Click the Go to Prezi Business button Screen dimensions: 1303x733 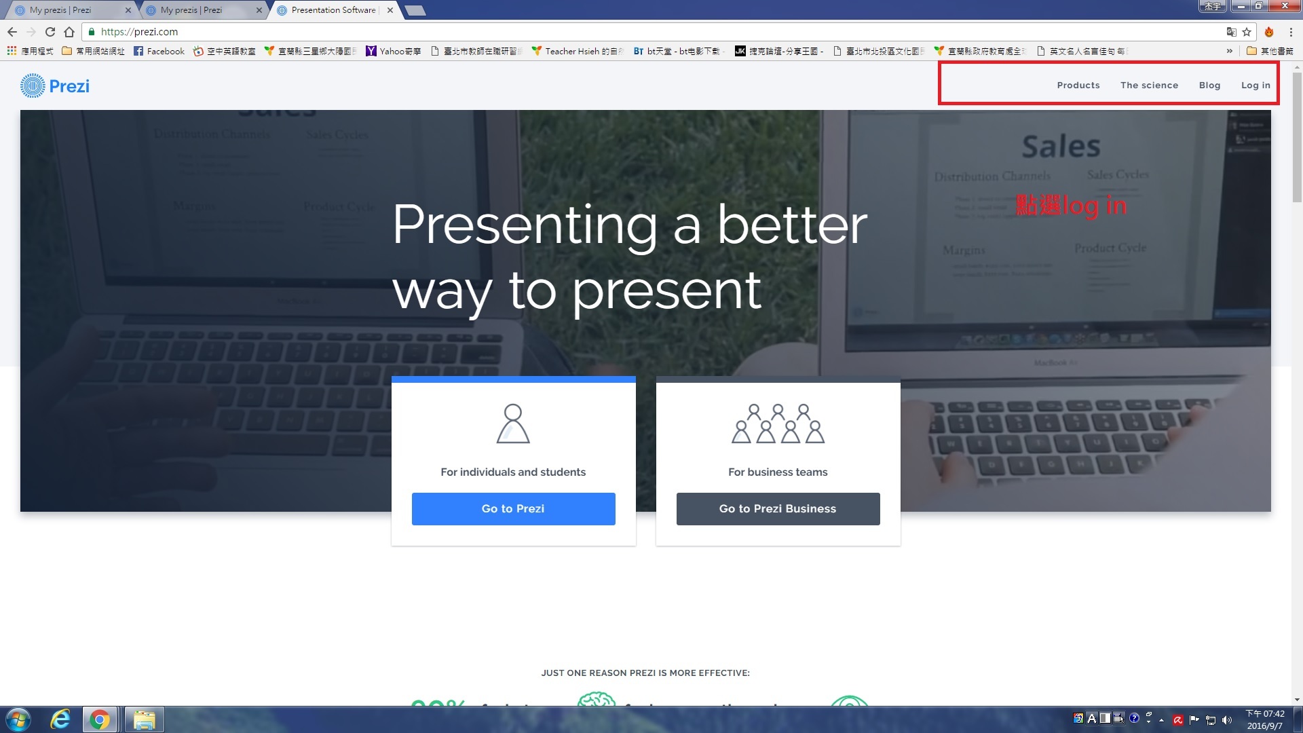point(778,508)
